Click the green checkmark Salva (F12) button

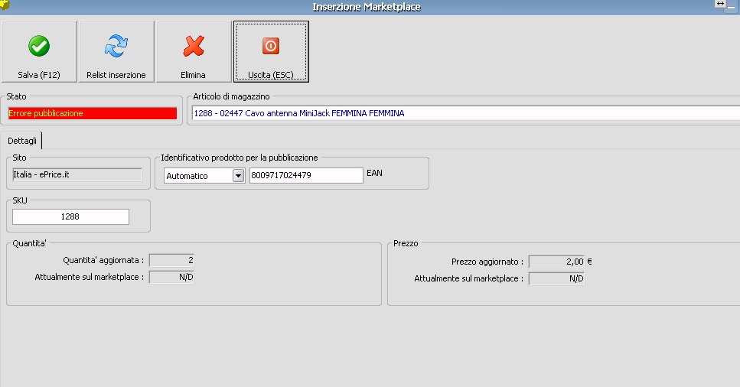point(39,51)
